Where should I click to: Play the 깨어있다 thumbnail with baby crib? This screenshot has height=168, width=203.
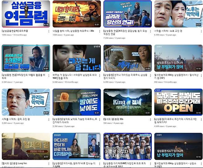[x=127, y=58]
